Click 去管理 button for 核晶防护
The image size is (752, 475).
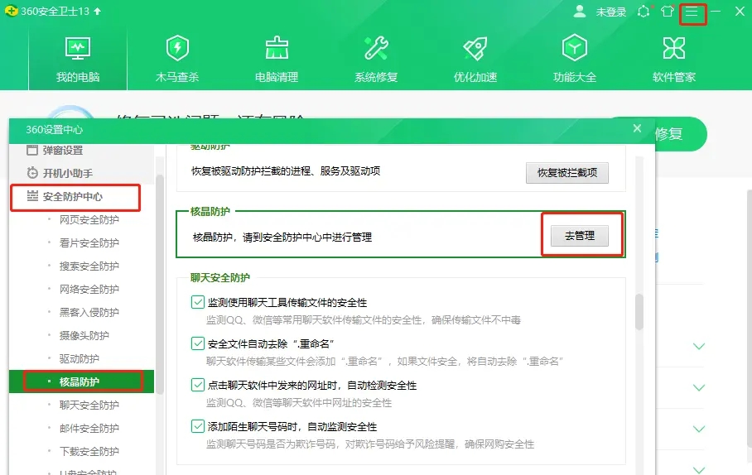tap(580, 236)
